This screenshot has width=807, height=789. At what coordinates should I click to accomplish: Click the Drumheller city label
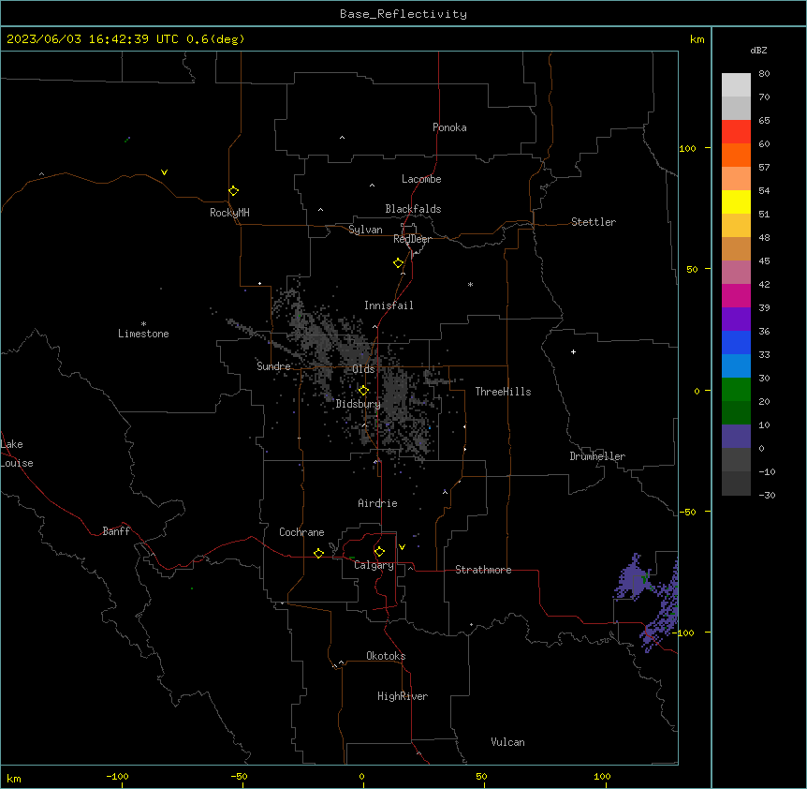tap(597, 456)
